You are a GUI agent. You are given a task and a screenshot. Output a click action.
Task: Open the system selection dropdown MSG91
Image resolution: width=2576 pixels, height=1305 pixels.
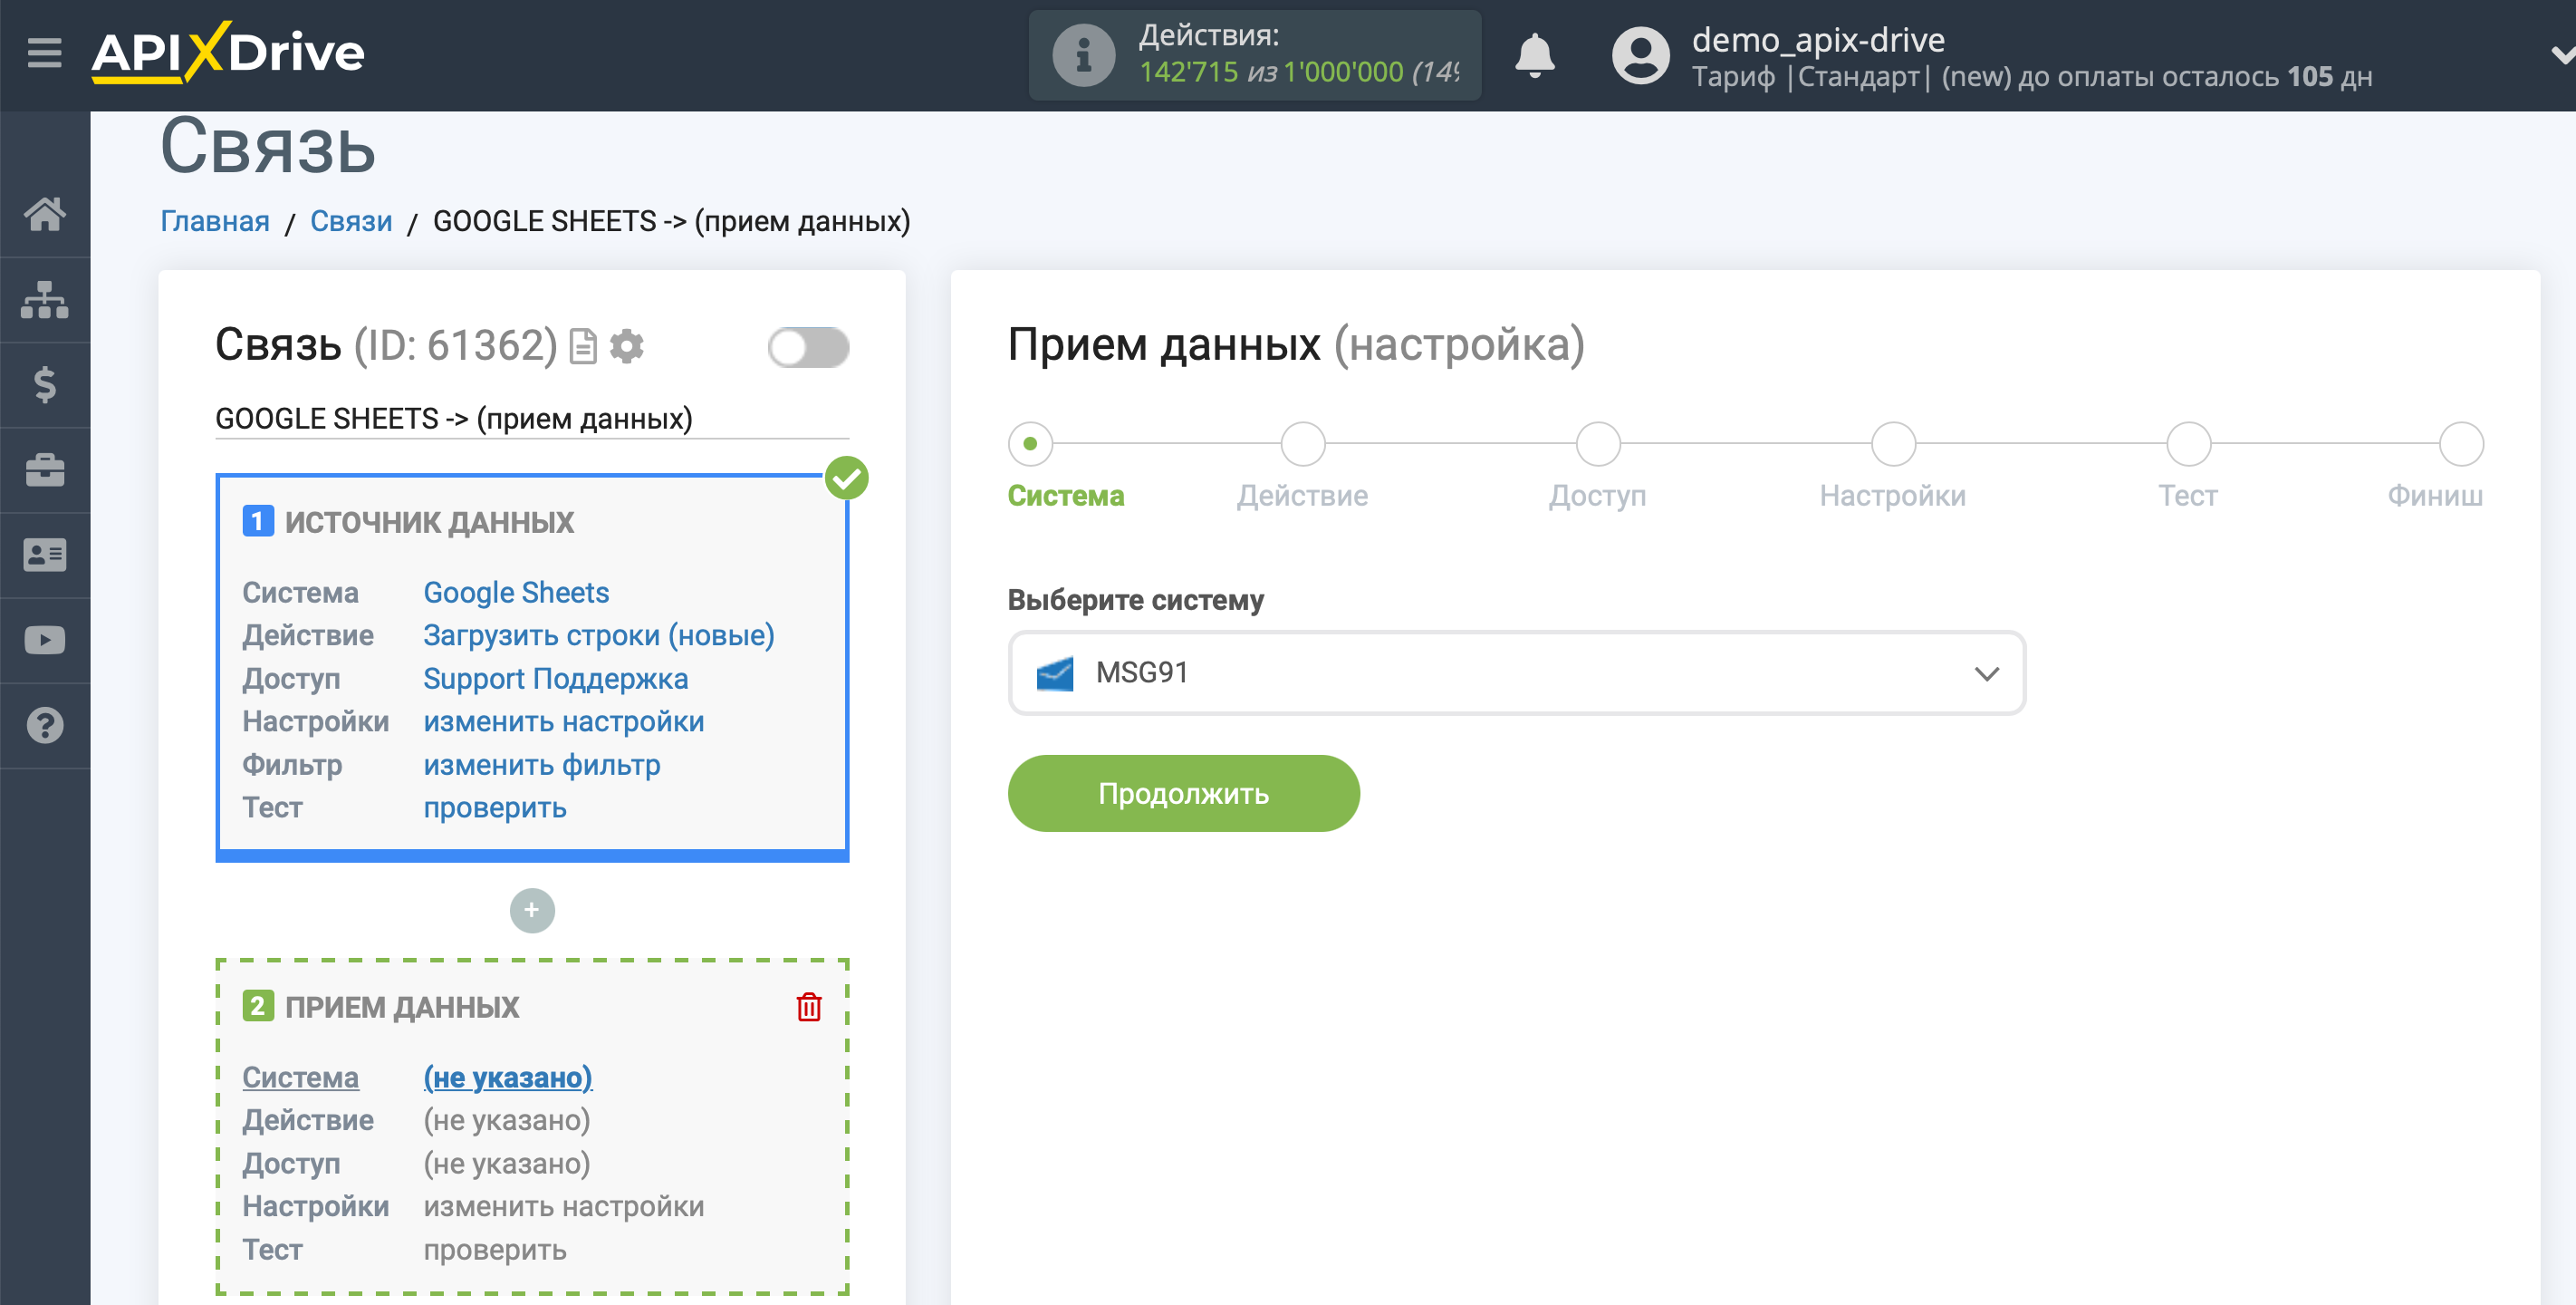click(x=1517, y=672)
